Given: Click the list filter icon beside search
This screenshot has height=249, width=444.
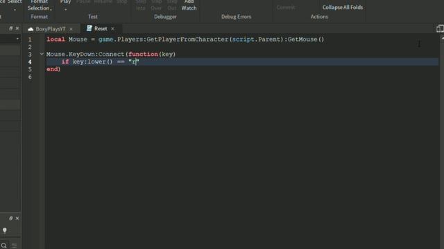Looking at the screenshot, I should [x=14, y=246].
